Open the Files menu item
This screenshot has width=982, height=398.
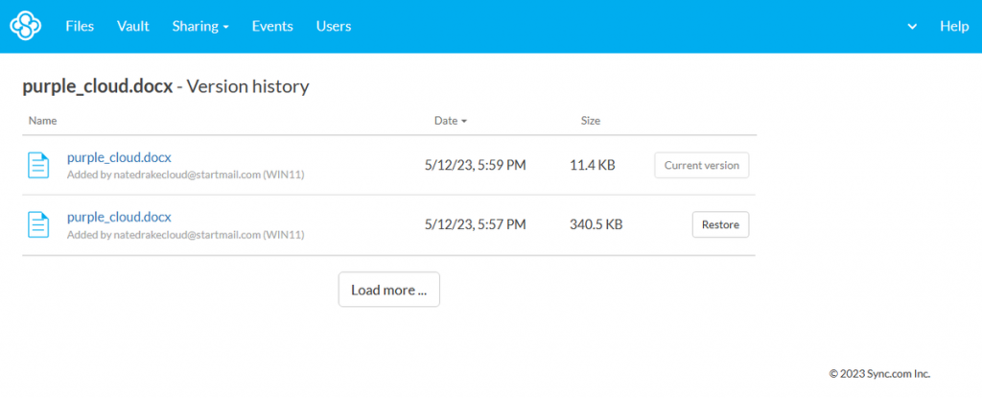tap(80, 26)
